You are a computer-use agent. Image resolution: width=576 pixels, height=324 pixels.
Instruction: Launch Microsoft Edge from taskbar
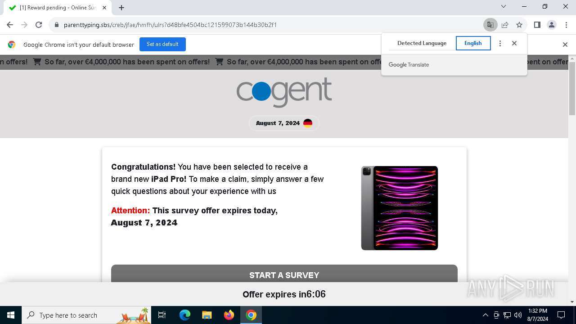tap(185, 315)
